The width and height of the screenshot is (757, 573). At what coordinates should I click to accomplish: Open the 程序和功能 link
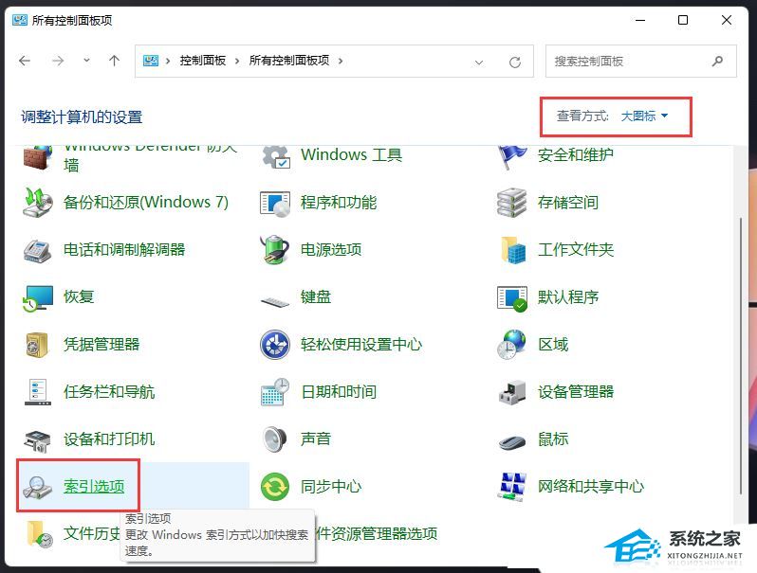pyautogui.click(x=339, y=203)
